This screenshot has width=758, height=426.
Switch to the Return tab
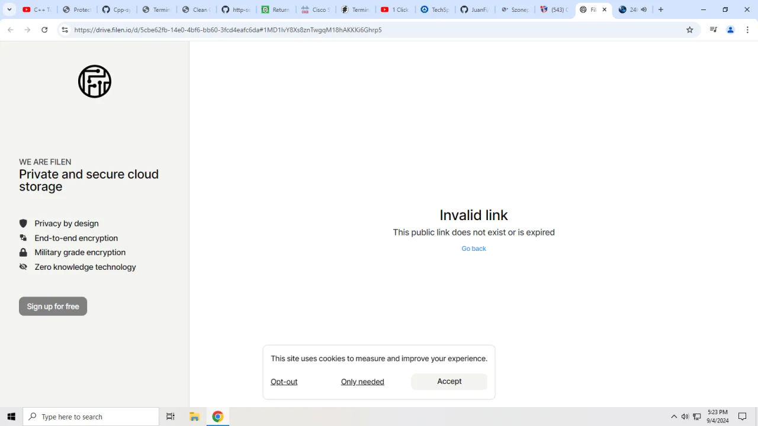pyautogui.click(x=276, y=9)
